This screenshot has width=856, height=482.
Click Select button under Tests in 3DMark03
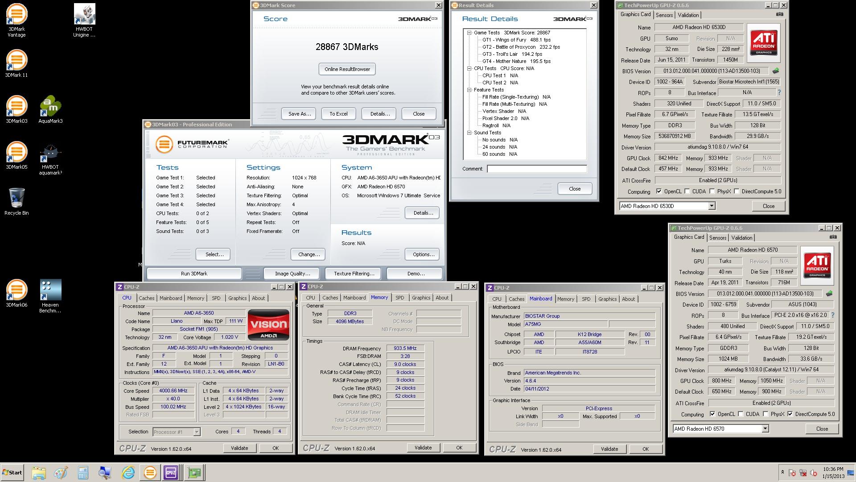coord(214,254)
